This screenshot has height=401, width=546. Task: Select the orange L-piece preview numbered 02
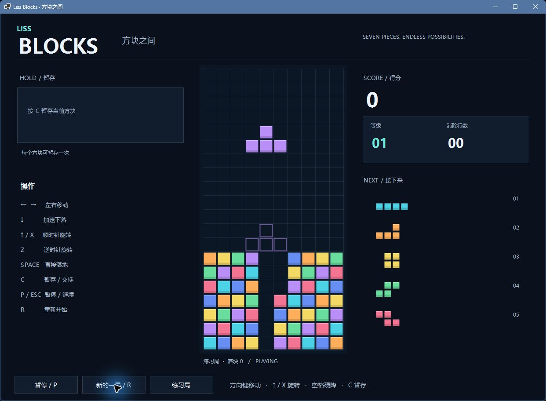388,232
